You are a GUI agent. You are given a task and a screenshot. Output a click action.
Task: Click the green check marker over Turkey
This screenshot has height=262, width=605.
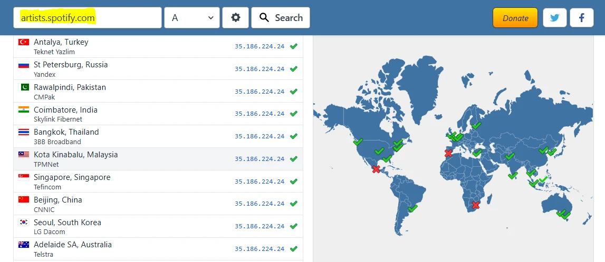pyautogui.click(x=478, y=152)
